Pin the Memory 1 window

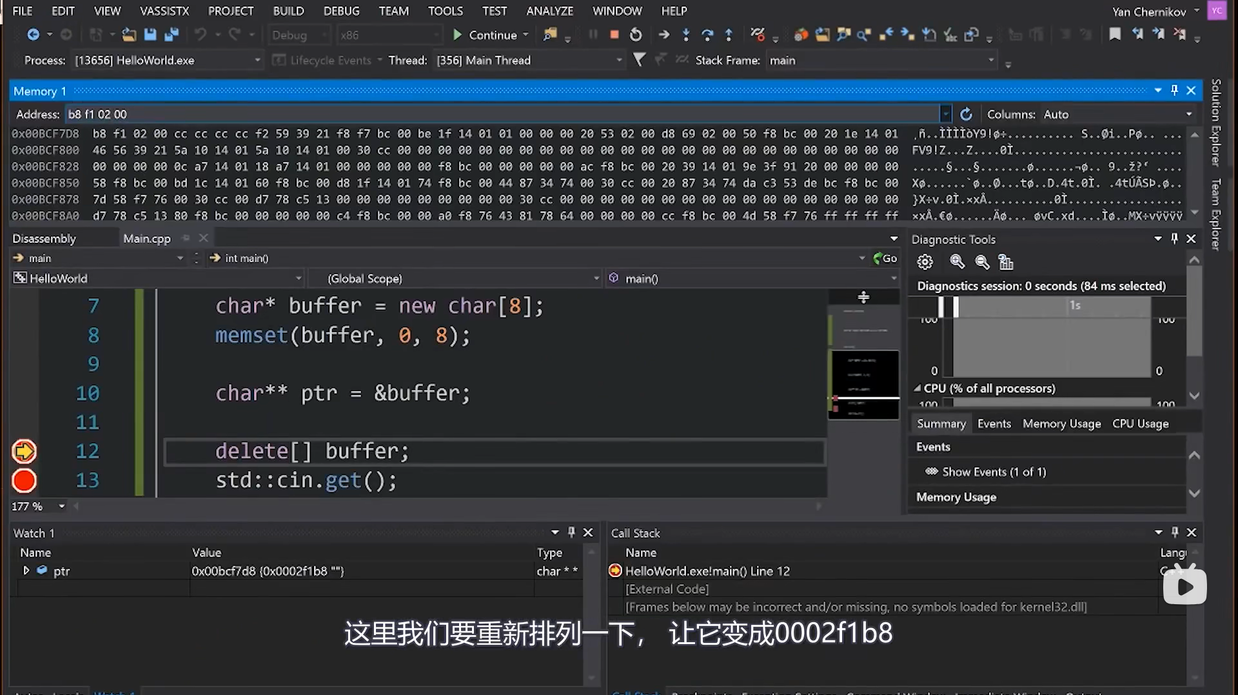(x=1174, y=91)
